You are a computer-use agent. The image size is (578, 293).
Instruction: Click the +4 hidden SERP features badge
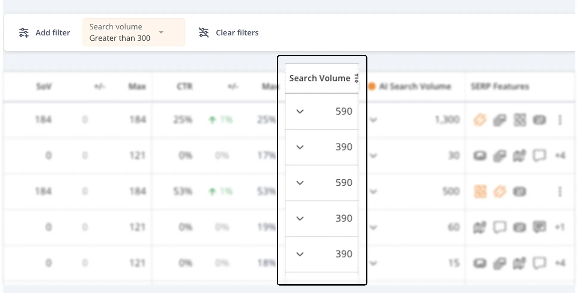[x=561, y=155]
